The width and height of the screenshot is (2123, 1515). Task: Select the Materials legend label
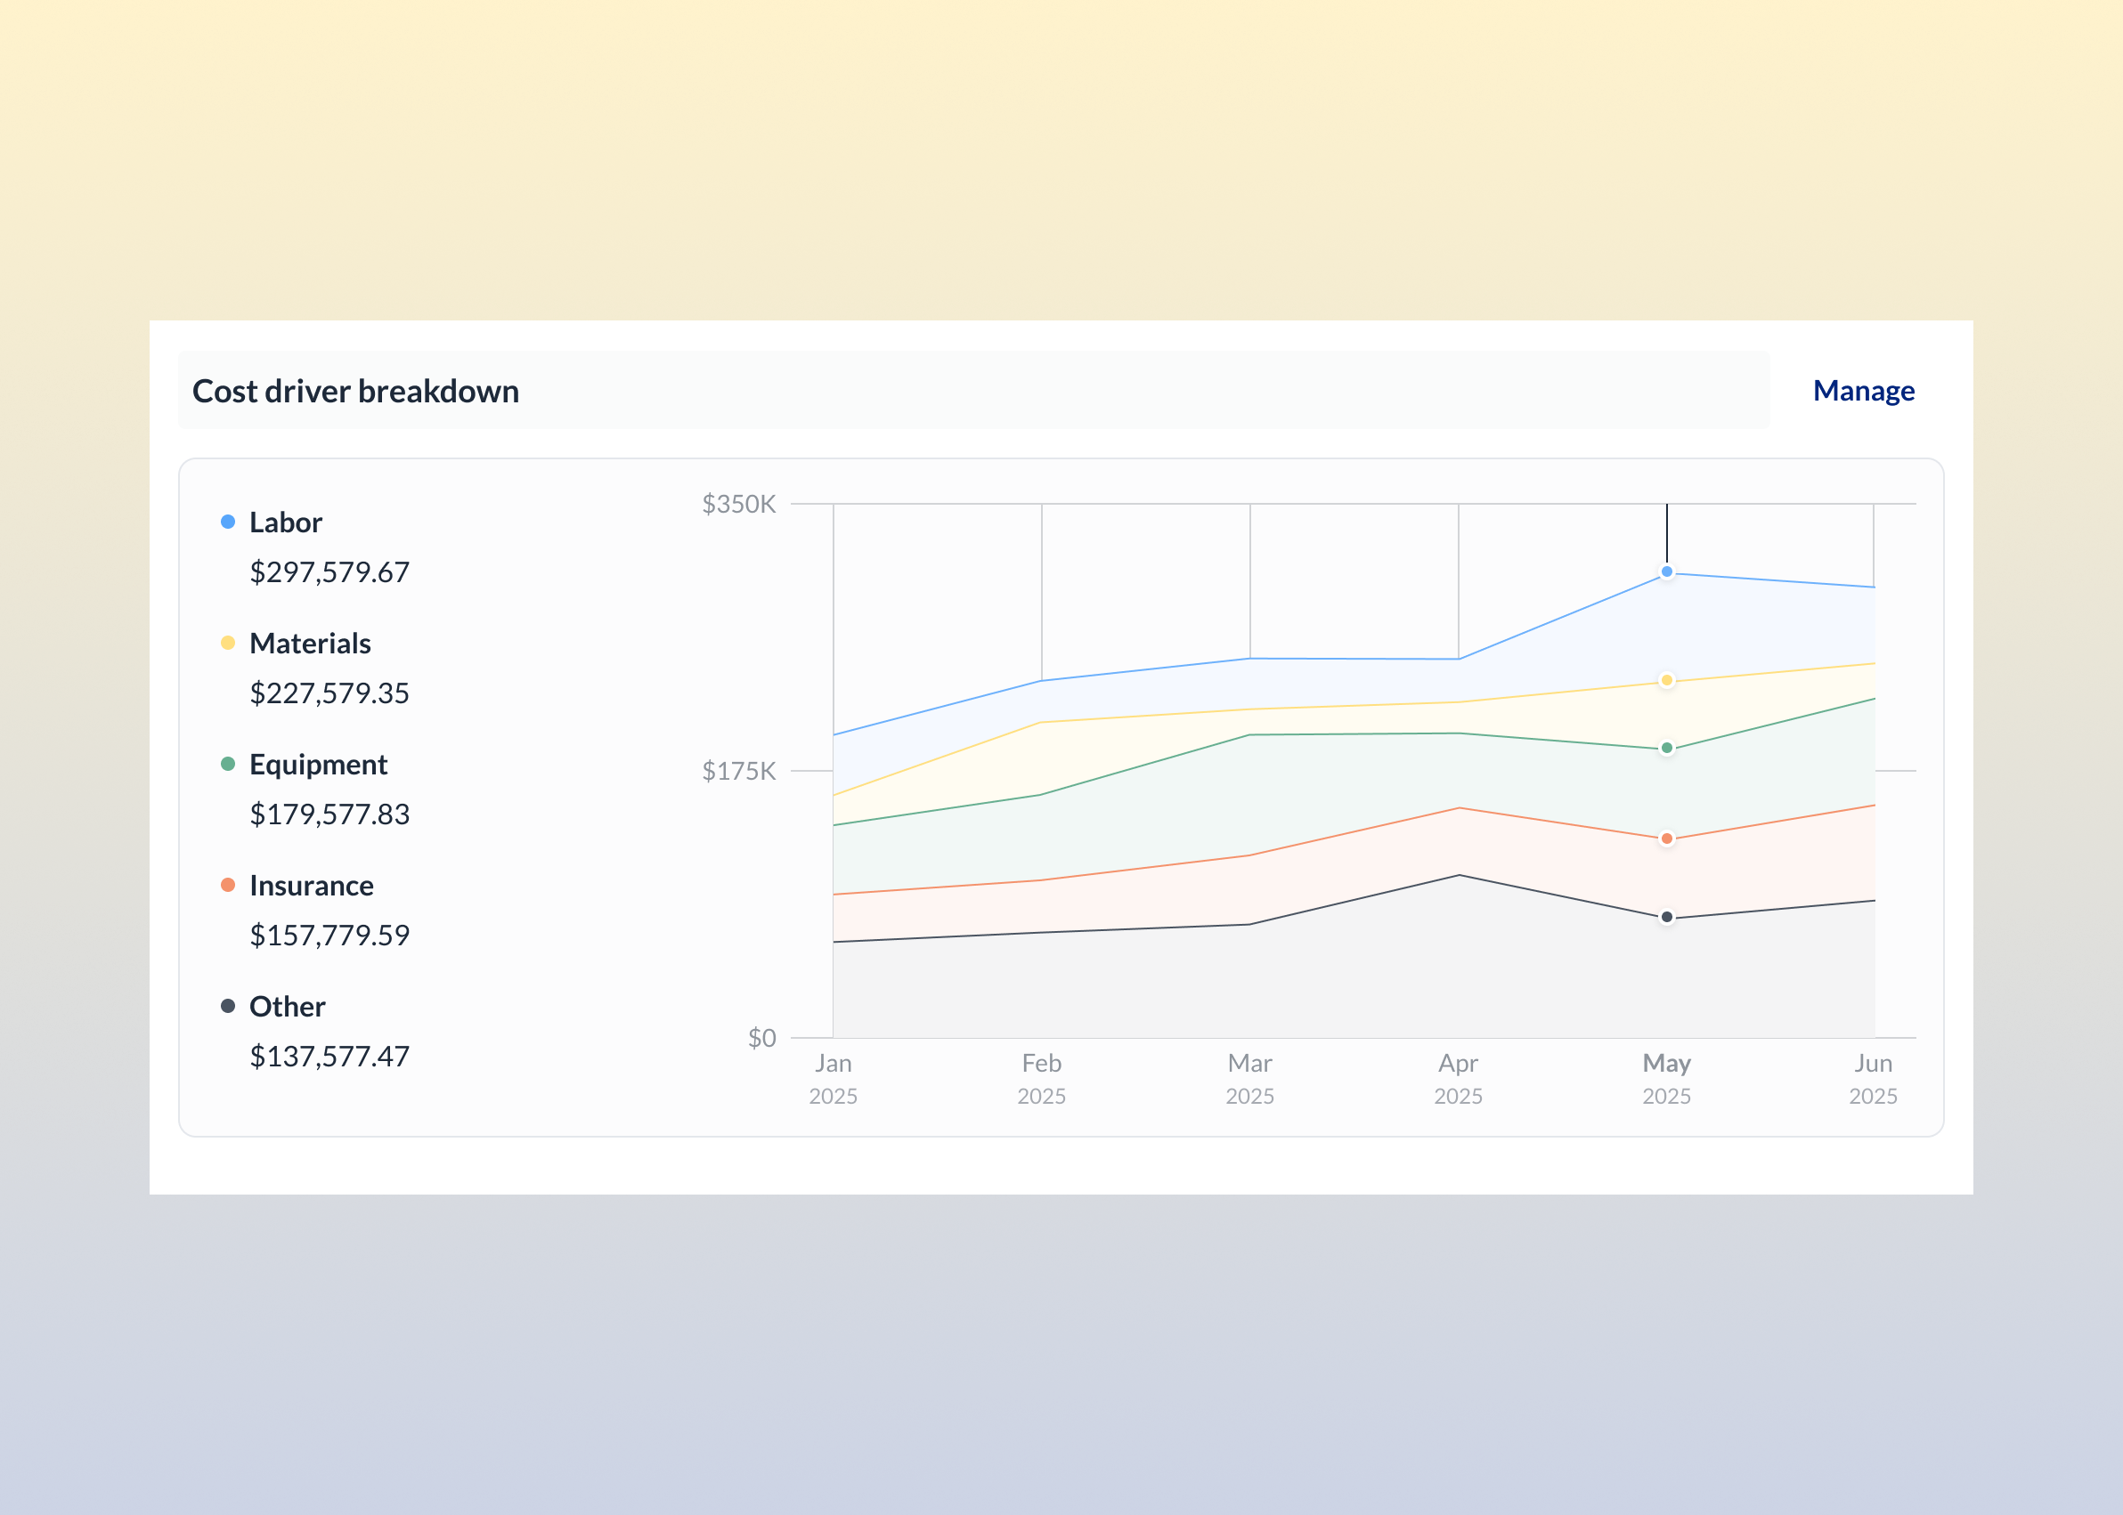point(310,644)
